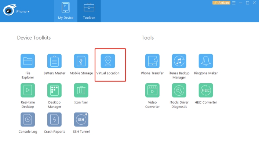Launch Ringtone Maker tool
This screenshot has height=165, width=259.
click(206, 61)
